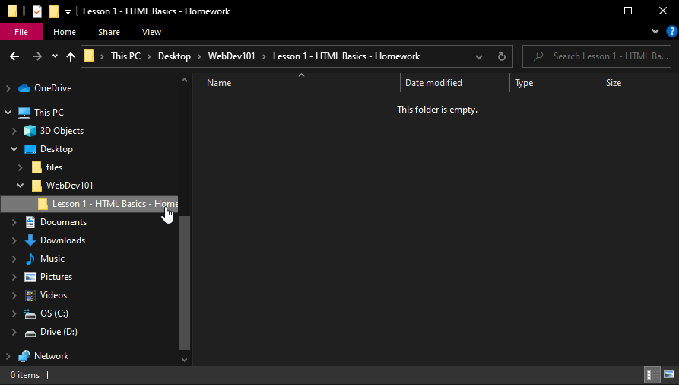This screenshot has height=385, width=679.
Task: Expand the OneDrive tree node
Action: pyautogui.click(x=8, y=88)
